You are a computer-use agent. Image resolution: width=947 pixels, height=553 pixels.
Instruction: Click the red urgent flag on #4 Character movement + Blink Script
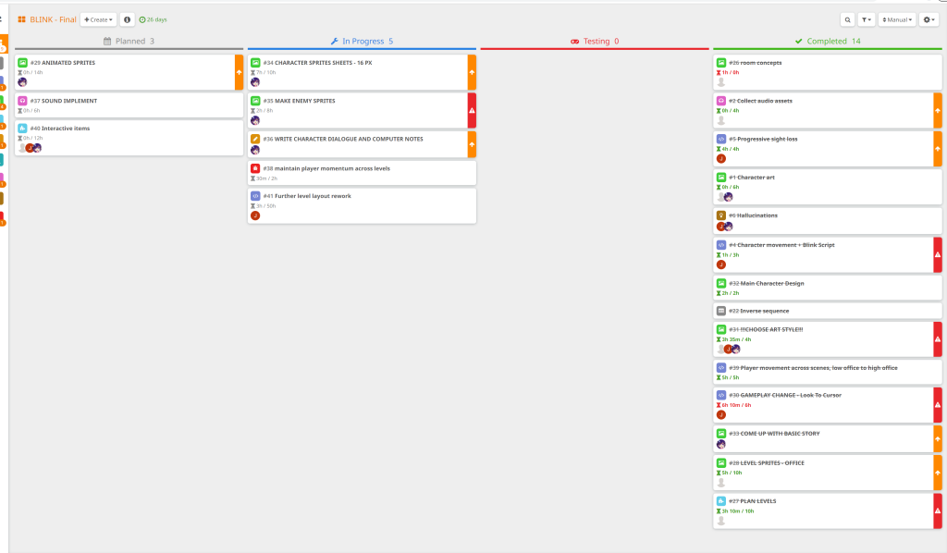[938, 254]
